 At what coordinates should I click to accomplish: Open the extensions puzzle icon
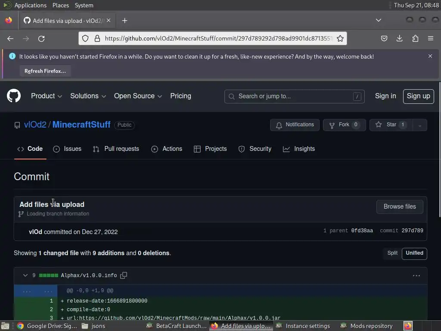click(x=415, y=38)
